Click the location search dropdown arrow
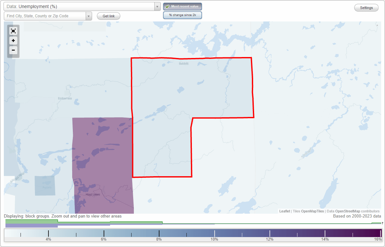This screenshot has width=385, height=247. pyautogui.click(x=89, y=16)
